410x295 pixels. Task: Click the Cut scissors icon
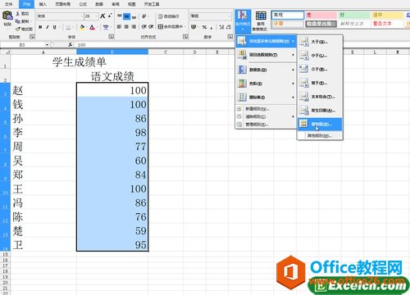click(18, 13)
